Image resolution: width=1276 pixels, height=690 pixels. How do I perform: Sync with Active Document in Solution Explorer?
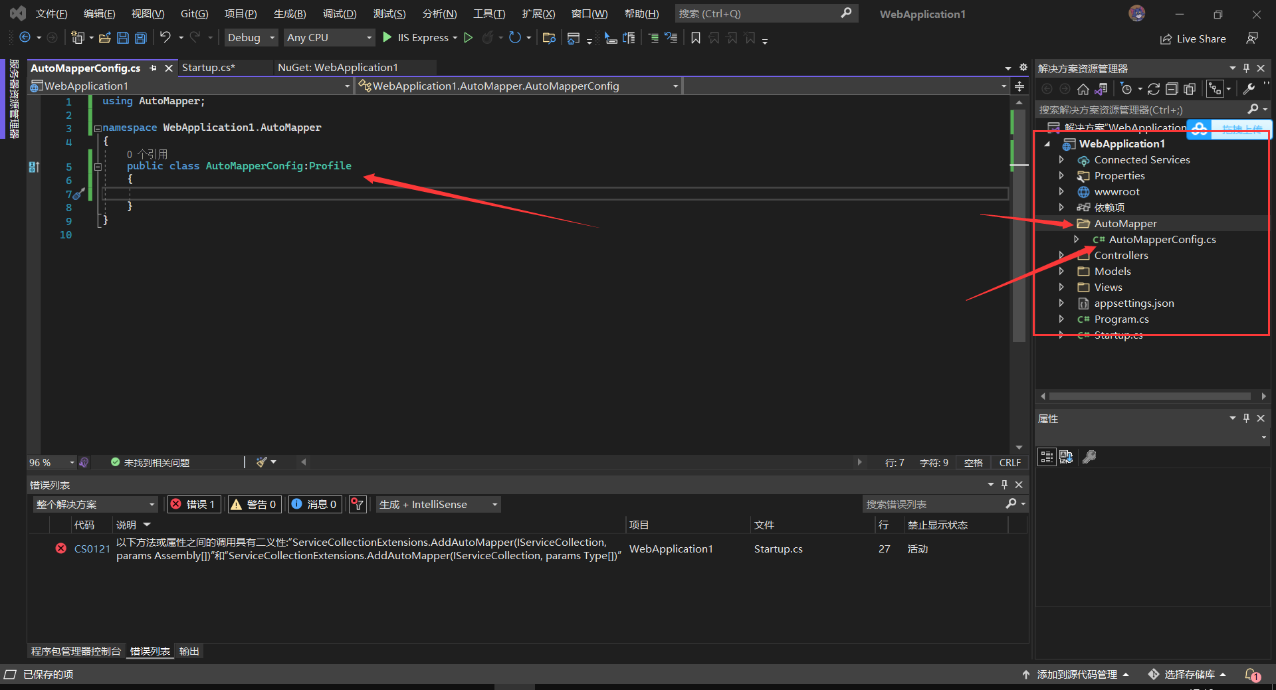click(x=1154, y=89)
